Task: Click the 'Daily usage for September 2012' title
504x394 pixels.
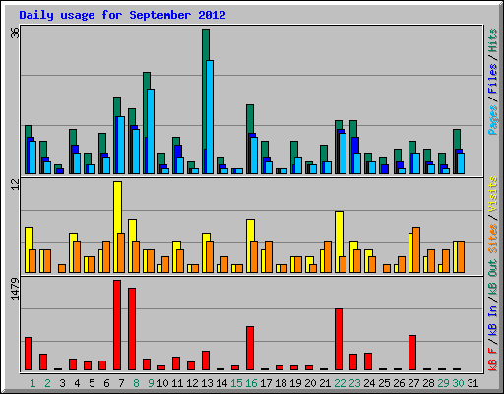Action: (122, 15)
